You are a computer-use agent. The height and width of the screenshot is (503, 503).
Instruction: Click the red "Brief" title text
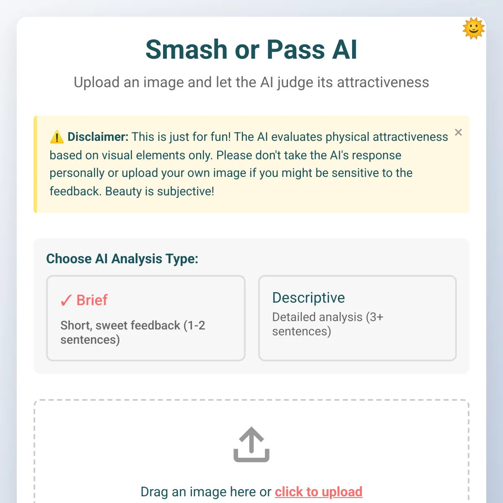point(92,300)
